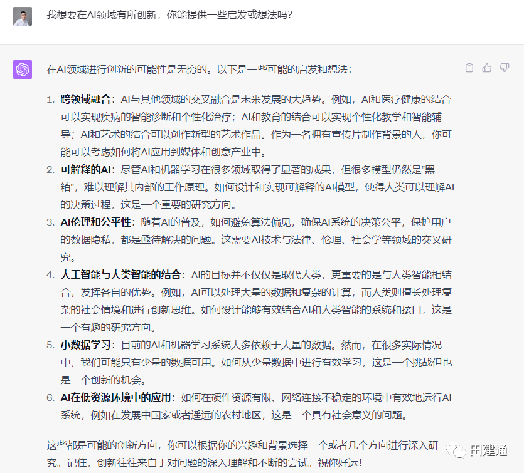
Task: Click the 田建通 watermark text
Action: tap(489, 450)
